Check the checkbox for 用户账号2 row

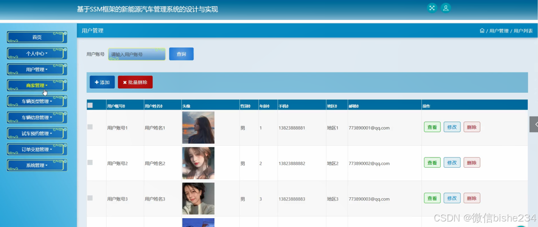90,163
